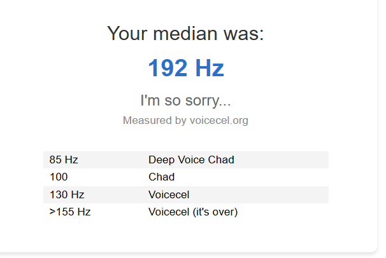This screenshot has width=386, height=258.
Task: Select the "Deep Voice Chad" label
Action: click(x=191, y=160)
